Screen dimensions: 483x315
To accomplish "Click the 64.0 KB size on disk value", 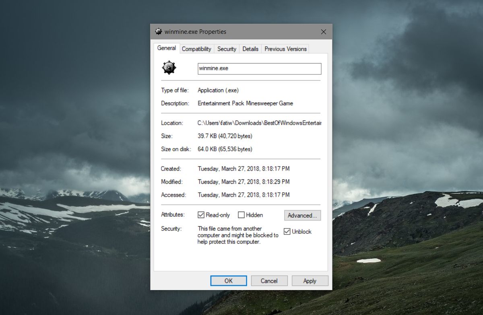I will (x=225, y=149).
